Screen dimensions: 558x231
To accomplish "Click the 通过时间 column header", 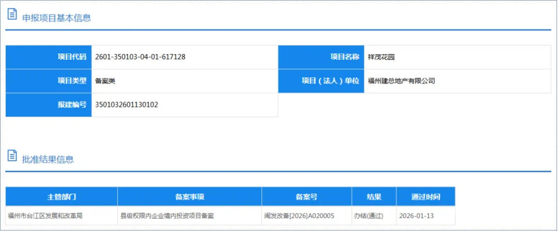I will [x=426, y=196].
